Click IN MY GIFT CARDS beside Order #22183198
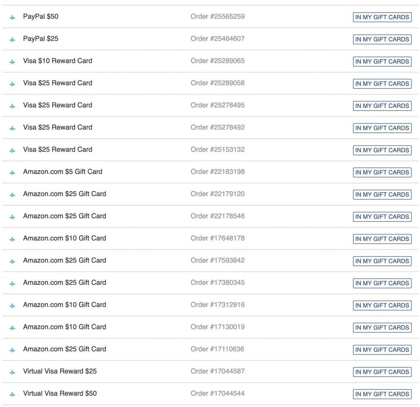Image resolution: width=420 pixels, height=407 pixels. [x=382, y=172]
